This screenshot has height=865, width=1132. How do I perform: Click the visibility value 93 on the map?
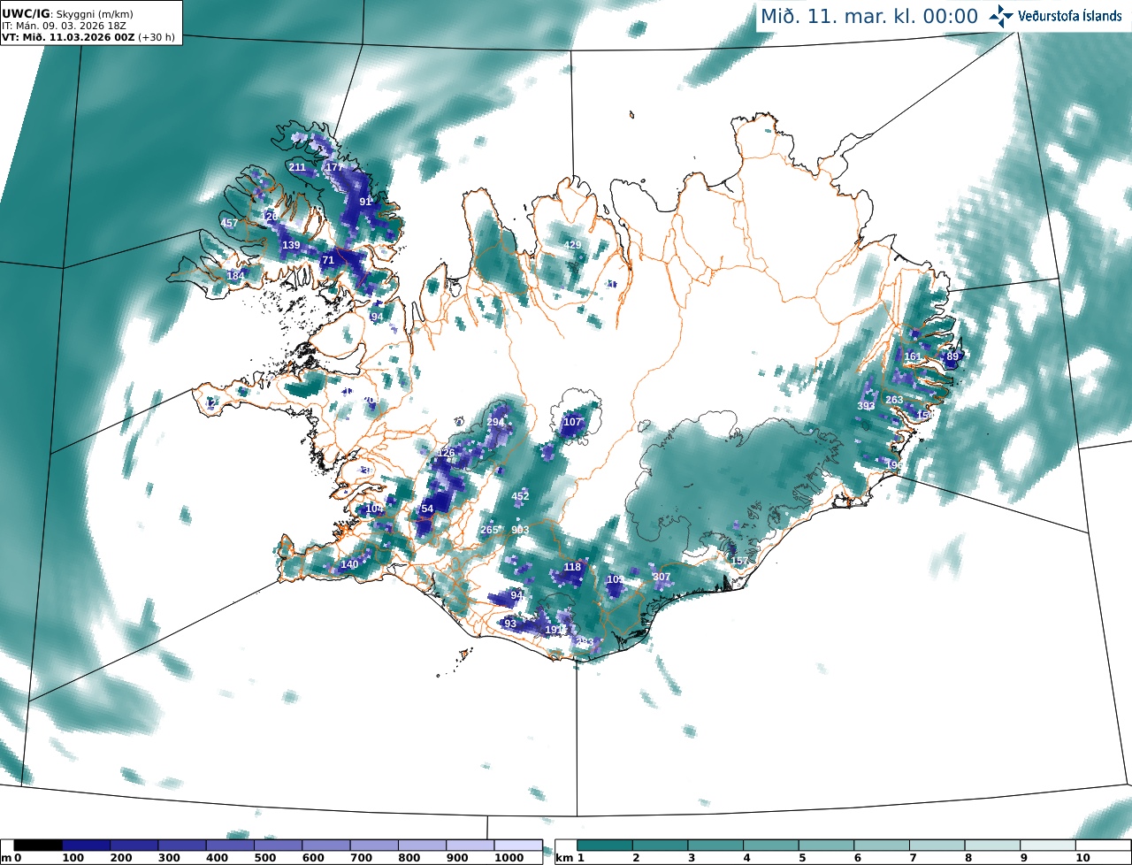click(x=510, y=624)
